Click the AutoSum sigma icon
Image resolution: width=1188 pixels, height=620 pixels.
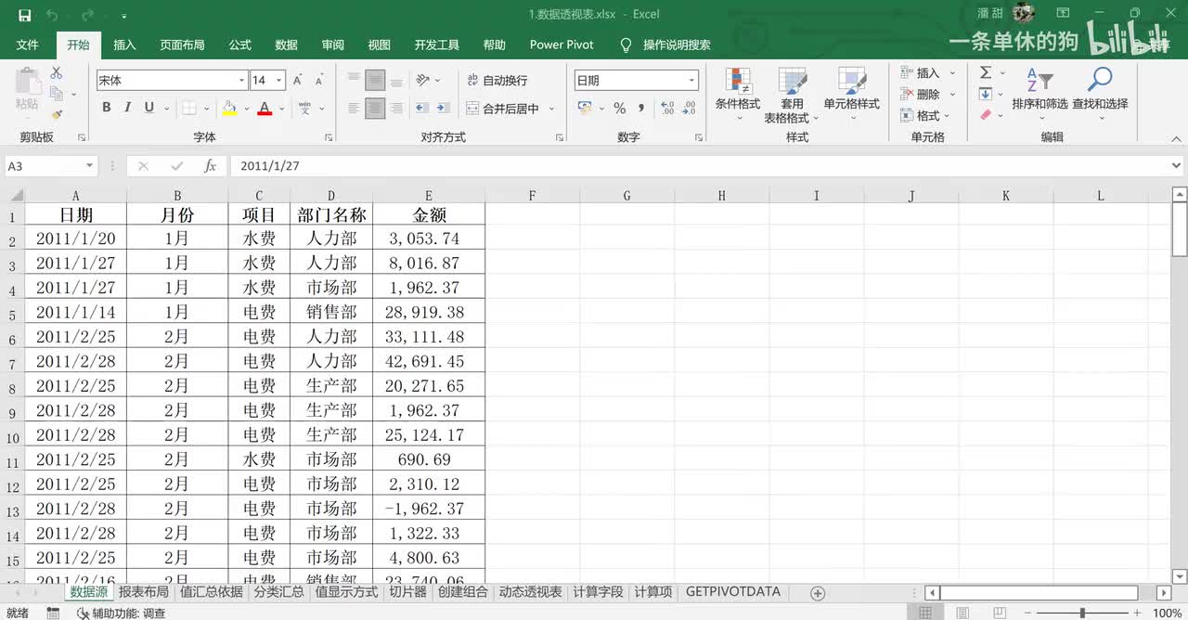click(x=986, y=73)
